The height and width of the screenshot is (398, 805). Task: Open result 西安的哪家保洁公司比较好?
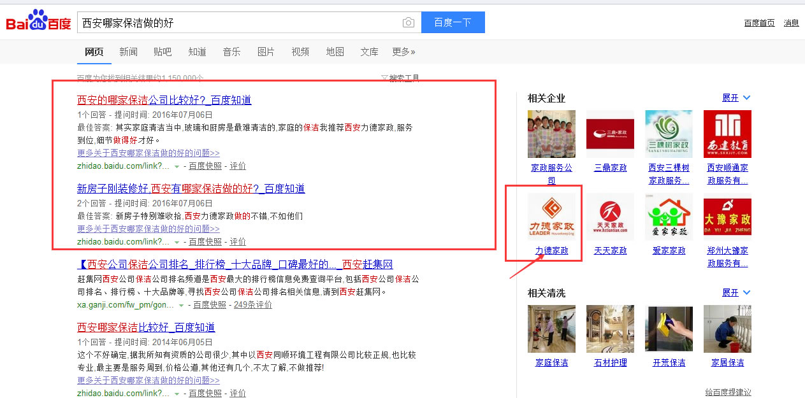(164, 100)
